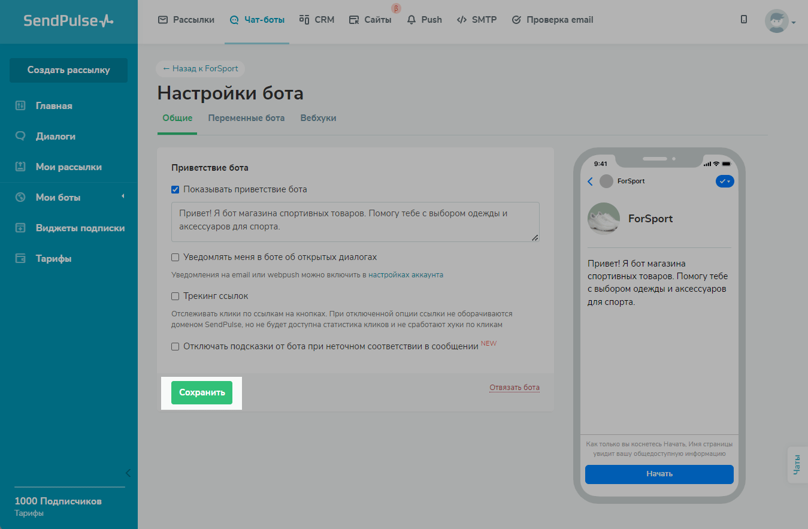
Task: Click the code brackets icon beside SMTP
Action: (462, 20)
